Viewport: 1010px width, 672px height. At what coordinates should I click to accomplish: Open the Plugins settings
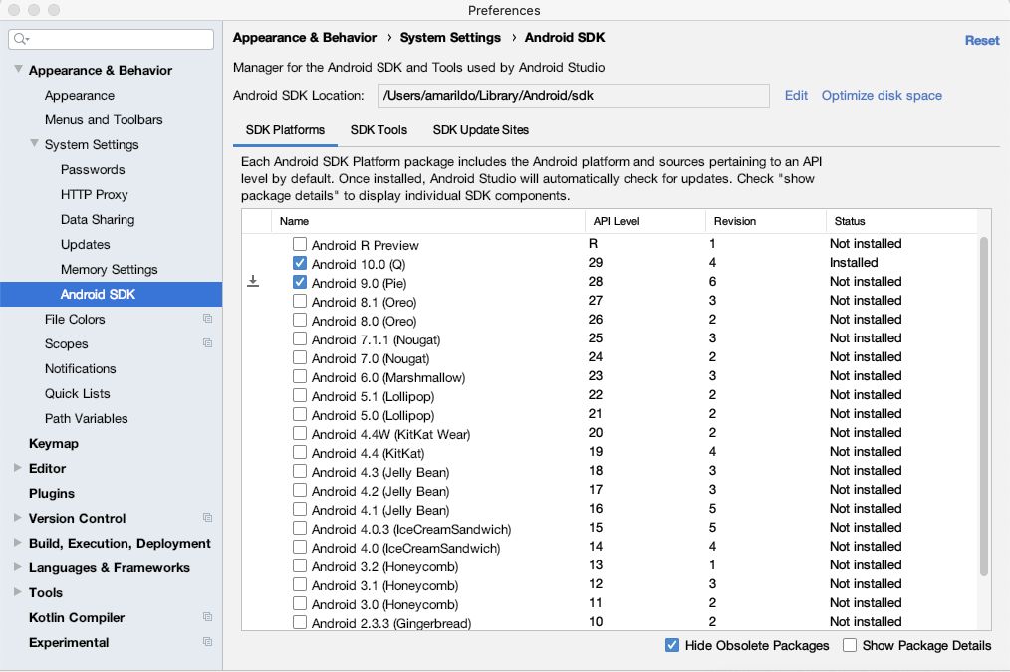click(x=52, y=493)
